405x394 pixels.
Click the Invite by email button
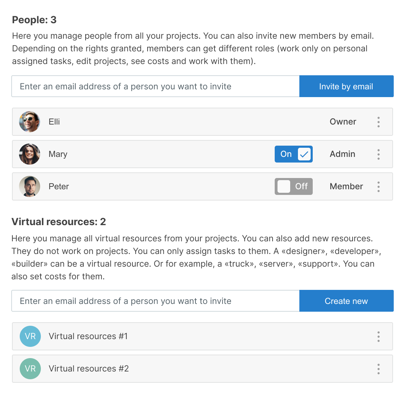coord(346,86)
